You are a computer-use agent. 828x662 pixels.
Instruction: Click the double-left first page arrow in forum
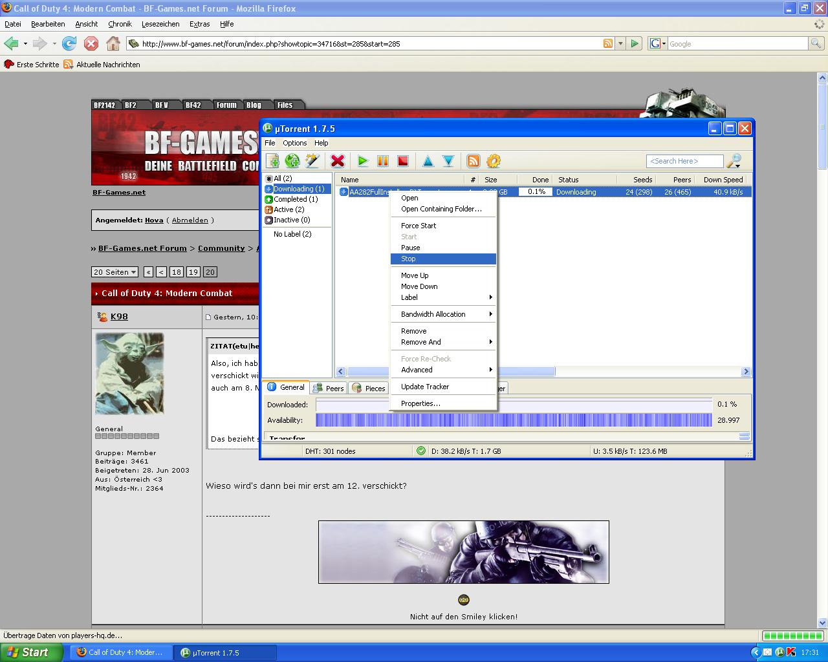(x=148, y=272)
